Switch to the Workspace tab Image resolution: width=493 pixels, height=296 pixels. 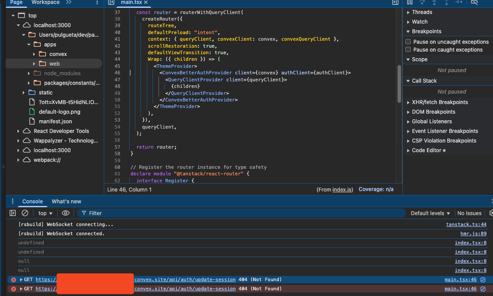46,2
